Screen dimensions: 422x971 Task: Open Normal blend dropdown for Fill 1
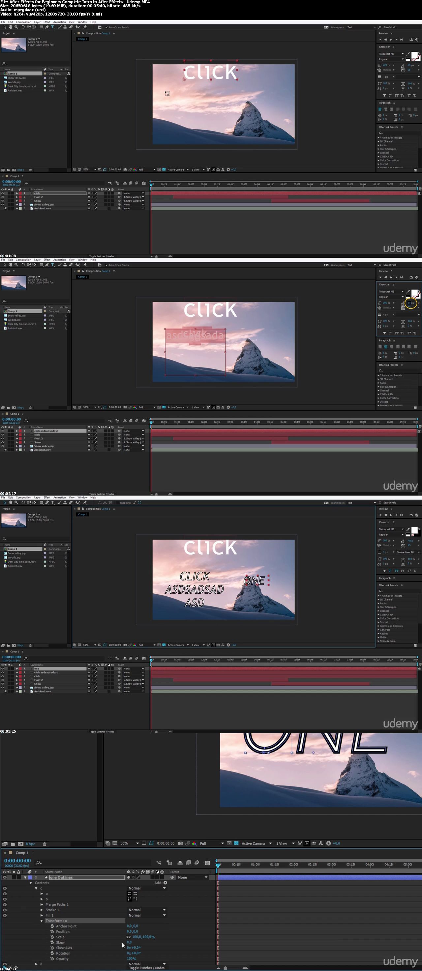[x=147, y=915]
